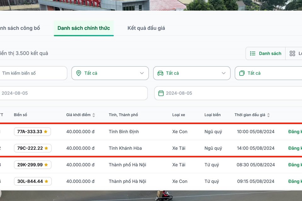Switch to grid view layout
Screen dimensions: 302x201
pos(294,53)
